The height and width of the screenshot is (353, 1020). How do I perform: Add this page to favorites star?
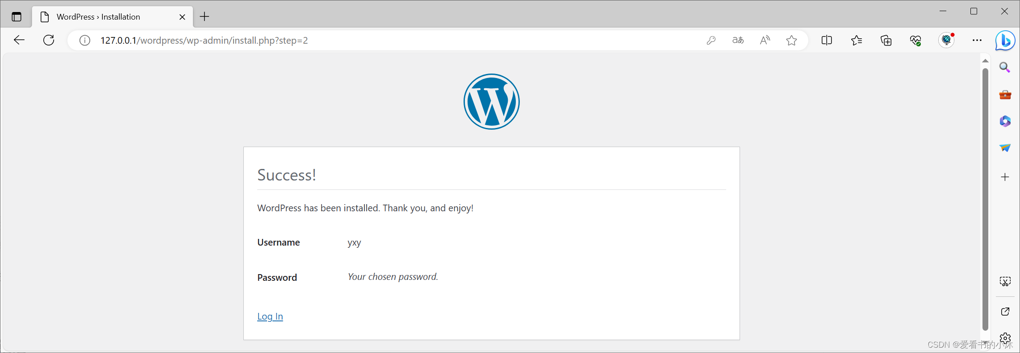pyautogui.click(x=791, y=41)
